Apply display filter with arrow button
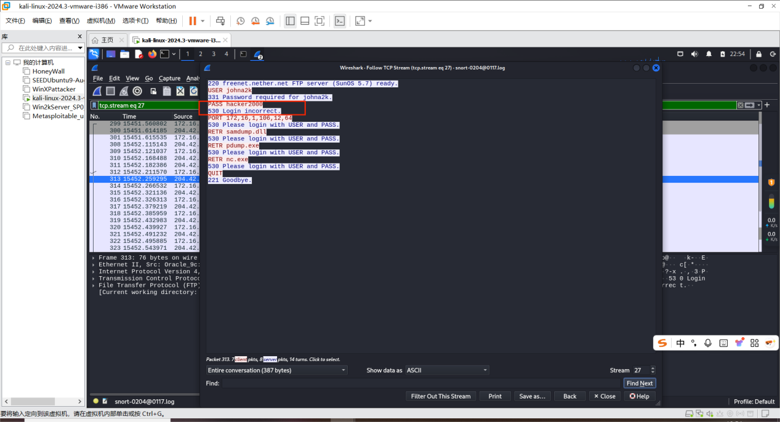The image size is (780, 422). coord(749,105)
